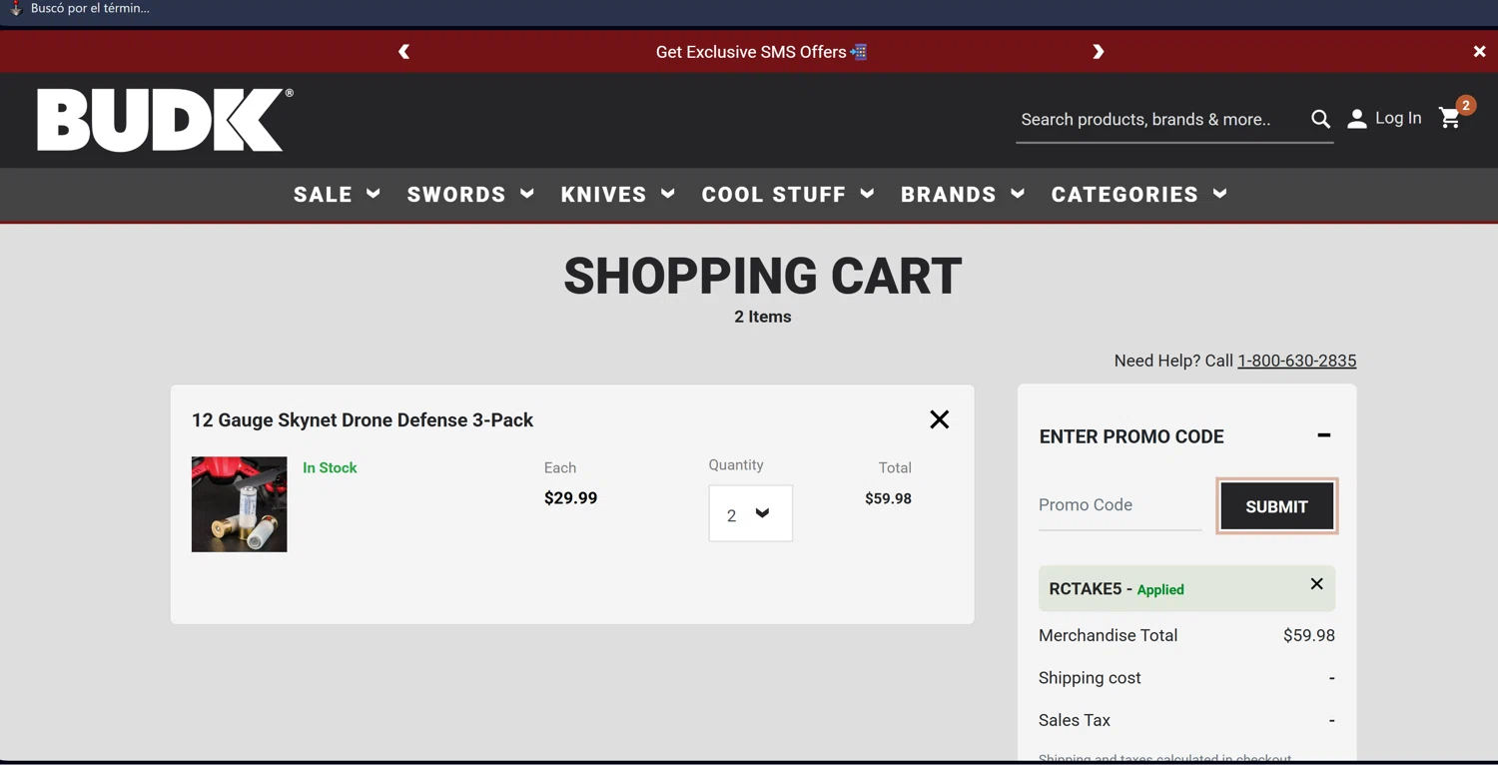
Task: Open the Knives menu
Action: pyautogui.click(x=618, y=195)
